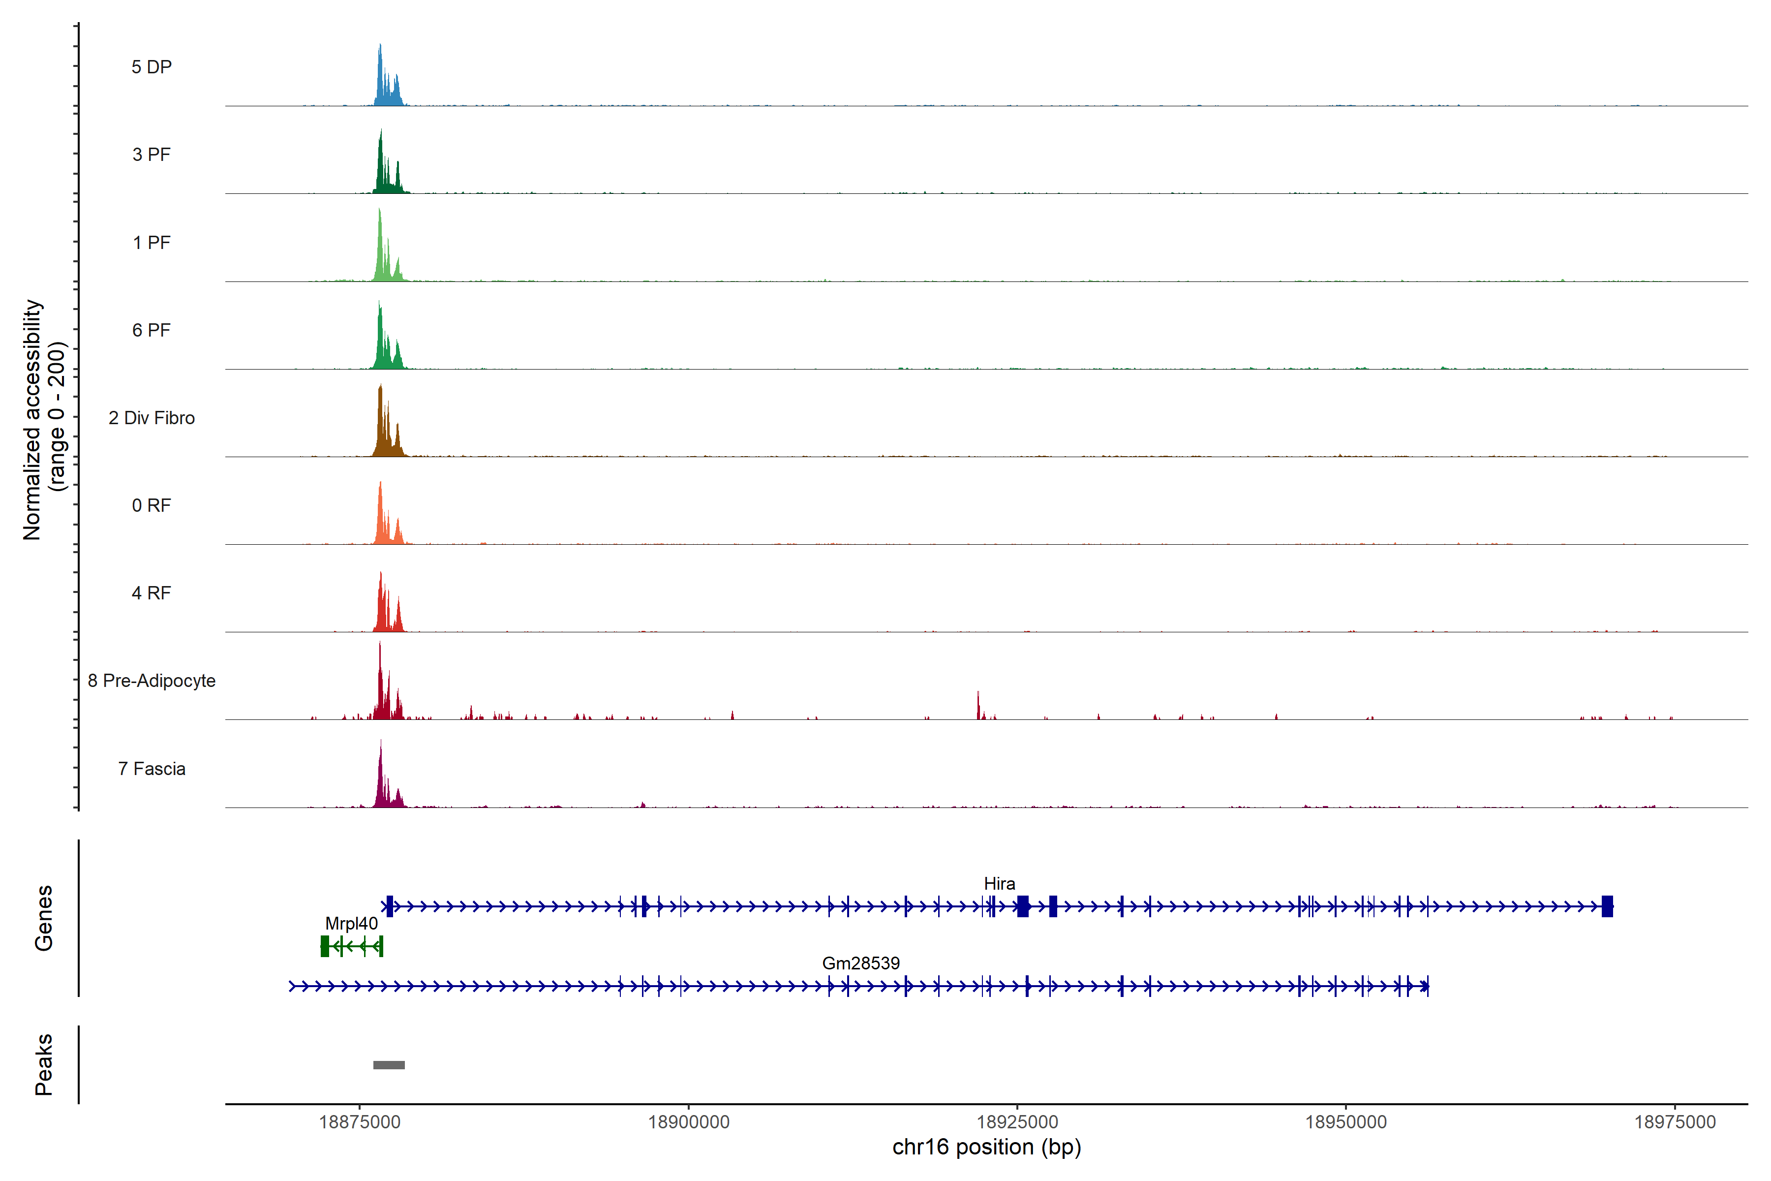1771x1181 pixels.
Task: Click the 2 Div Fibro track label
Action: point(152,418)
